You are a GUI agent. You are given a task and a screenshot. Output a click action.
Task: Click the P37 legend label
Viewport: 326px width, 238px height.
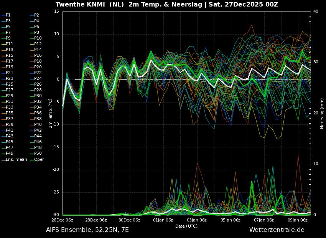click(10, 119)
